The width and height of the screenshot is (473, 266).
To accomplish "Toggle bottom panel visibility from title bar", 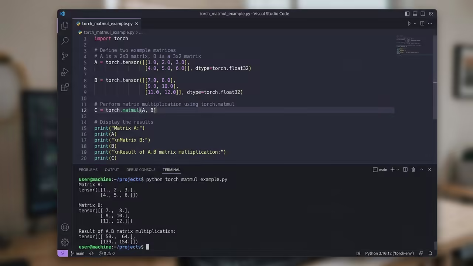I will coord(415,14).
